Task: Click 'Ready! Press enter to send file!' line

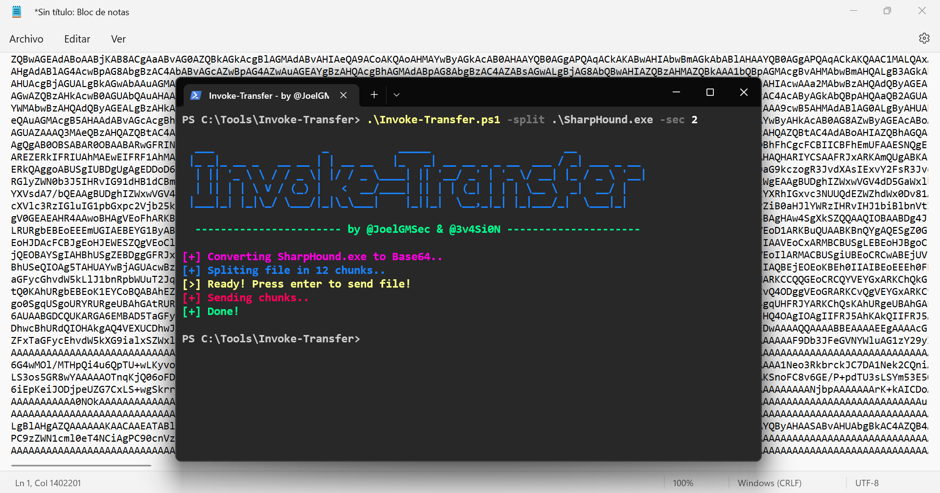Action: (296, 284)
